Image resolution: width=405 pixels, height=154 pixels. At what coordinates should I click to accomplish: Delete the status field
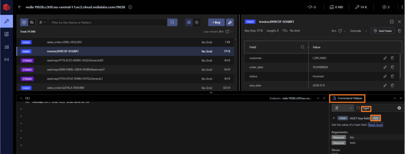pyautogui.click(x=392, y=76)
